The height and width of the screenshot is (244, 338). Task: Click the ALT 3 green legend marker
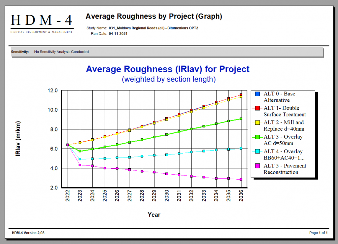click(258, 137)
